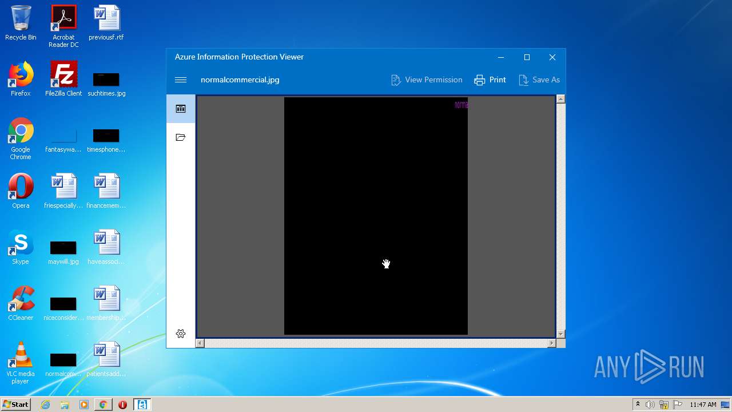The image size is (732, 412).
Task: Select the friespecially... Word document
Action: tap(63, 191)
